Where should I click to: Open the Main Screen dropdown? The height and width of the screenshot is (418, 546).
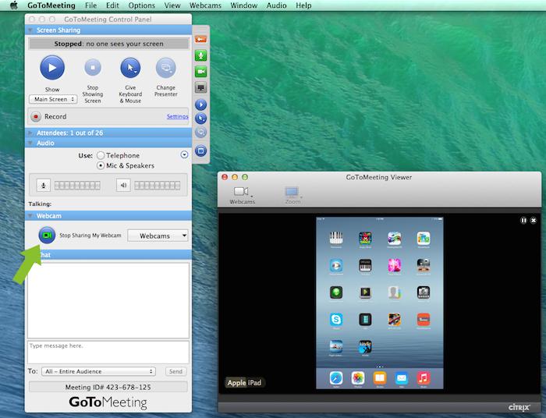(53, 99)
